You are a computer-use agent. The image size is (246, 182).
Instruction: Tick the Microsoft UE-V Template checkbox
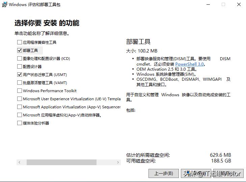point(20,99)
